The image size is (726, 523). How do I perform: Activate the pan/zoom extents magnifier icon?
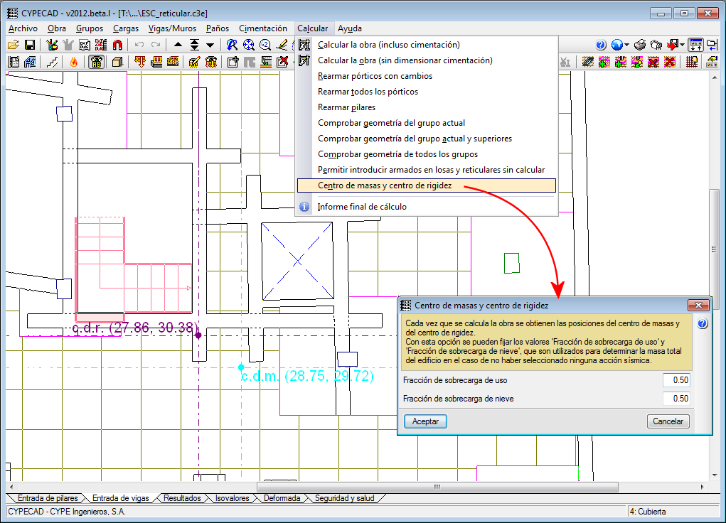(249, 45)
